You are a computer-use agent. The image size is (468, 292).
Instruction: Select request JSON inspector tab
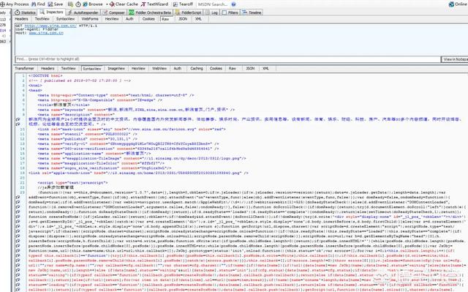[x=183, y=19]
